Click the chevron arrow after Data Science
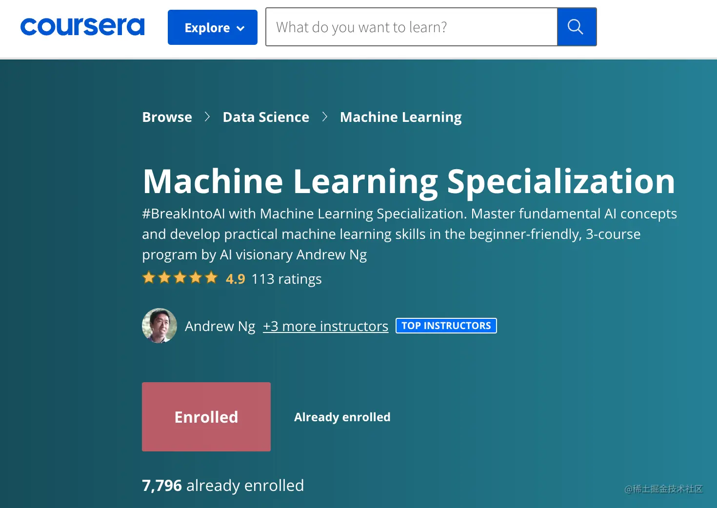The height and width of the screenshot is (508, 717). point(325,117)
